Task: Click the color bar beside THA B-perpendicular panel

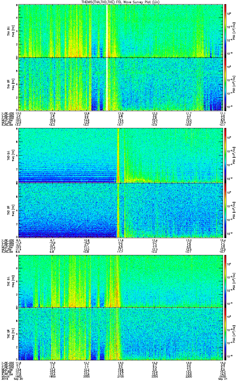Action: click(226, 30)
